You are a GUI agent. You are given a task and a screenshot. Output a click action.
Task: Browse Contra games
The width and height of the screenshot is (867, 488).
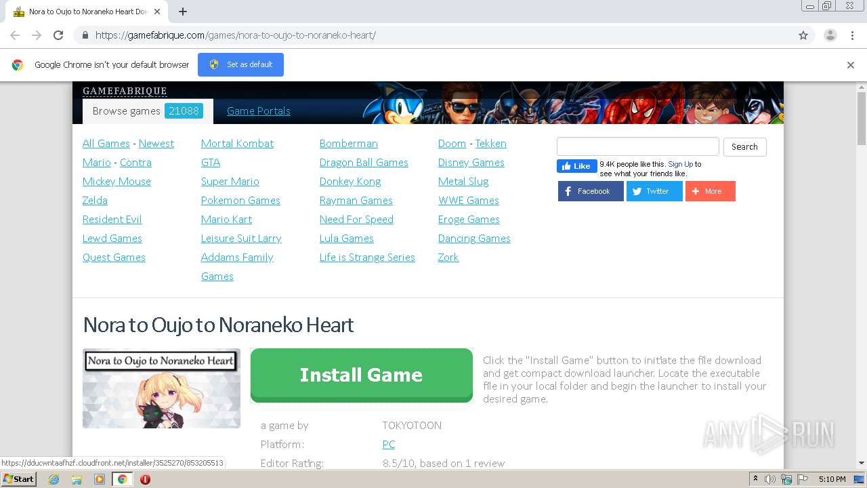coord(135,163)
